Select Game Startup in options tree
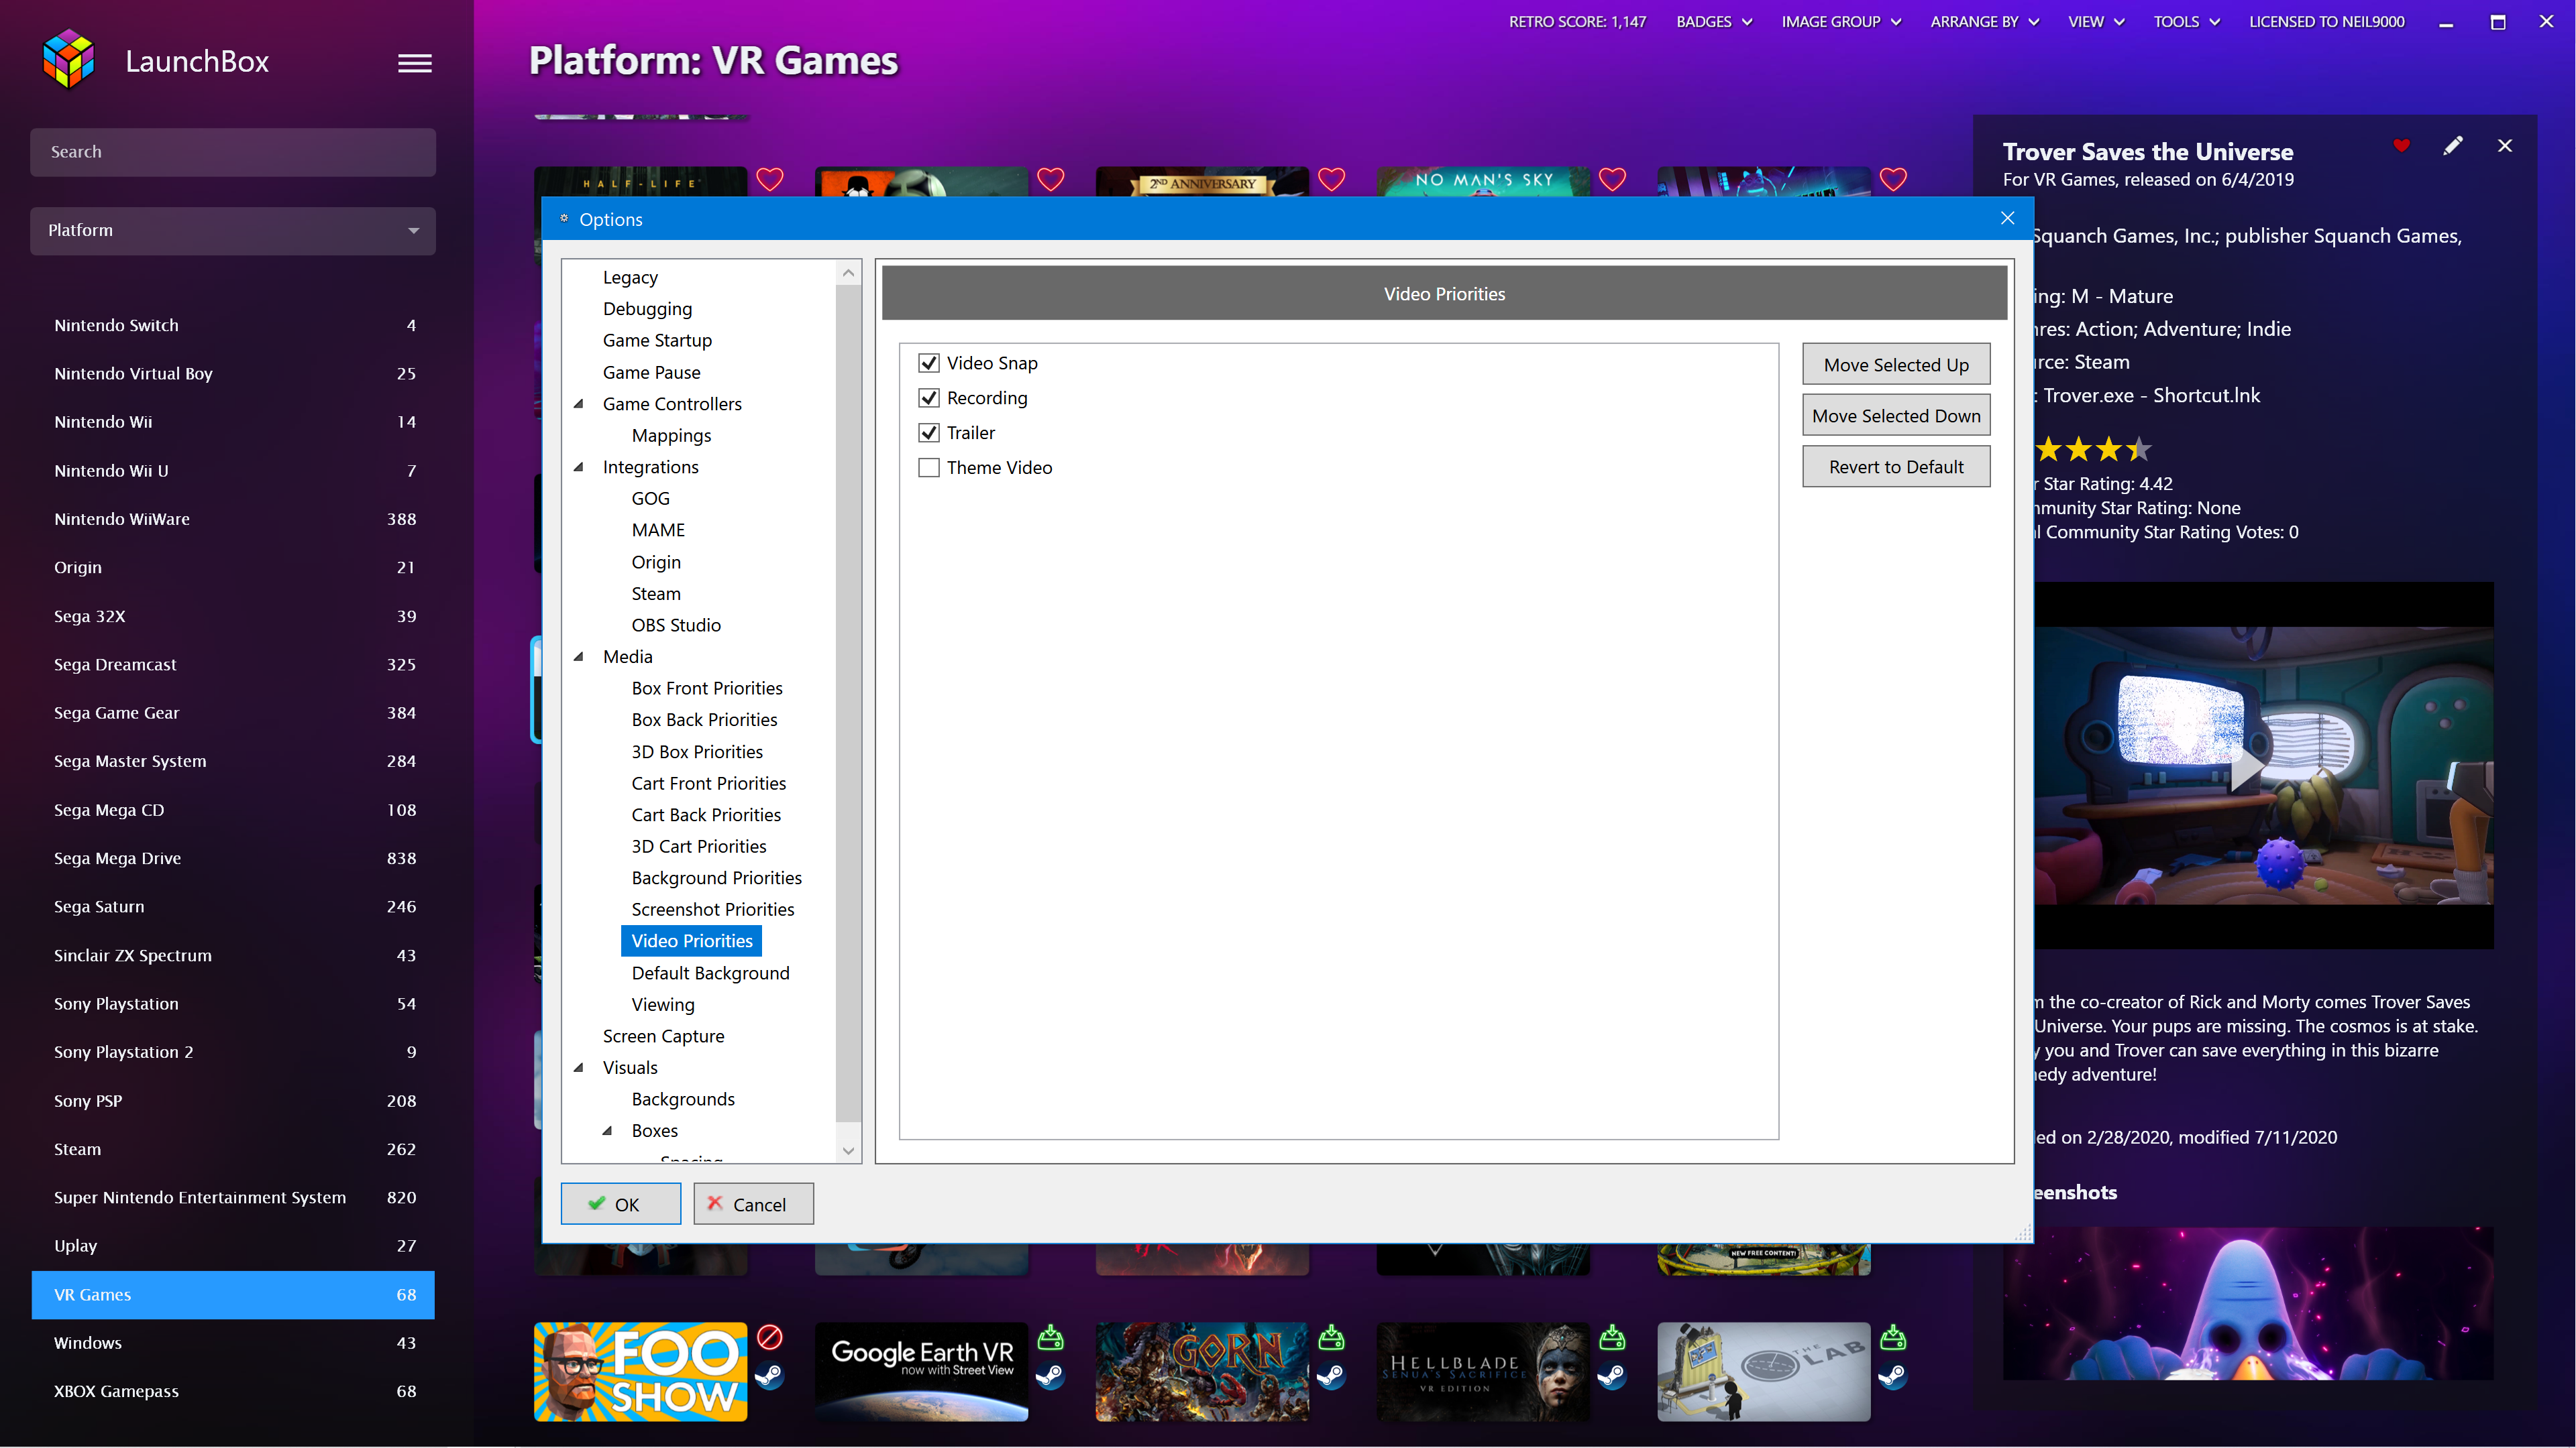Viewport: 2576px width, 1448px height. (657, 340)
